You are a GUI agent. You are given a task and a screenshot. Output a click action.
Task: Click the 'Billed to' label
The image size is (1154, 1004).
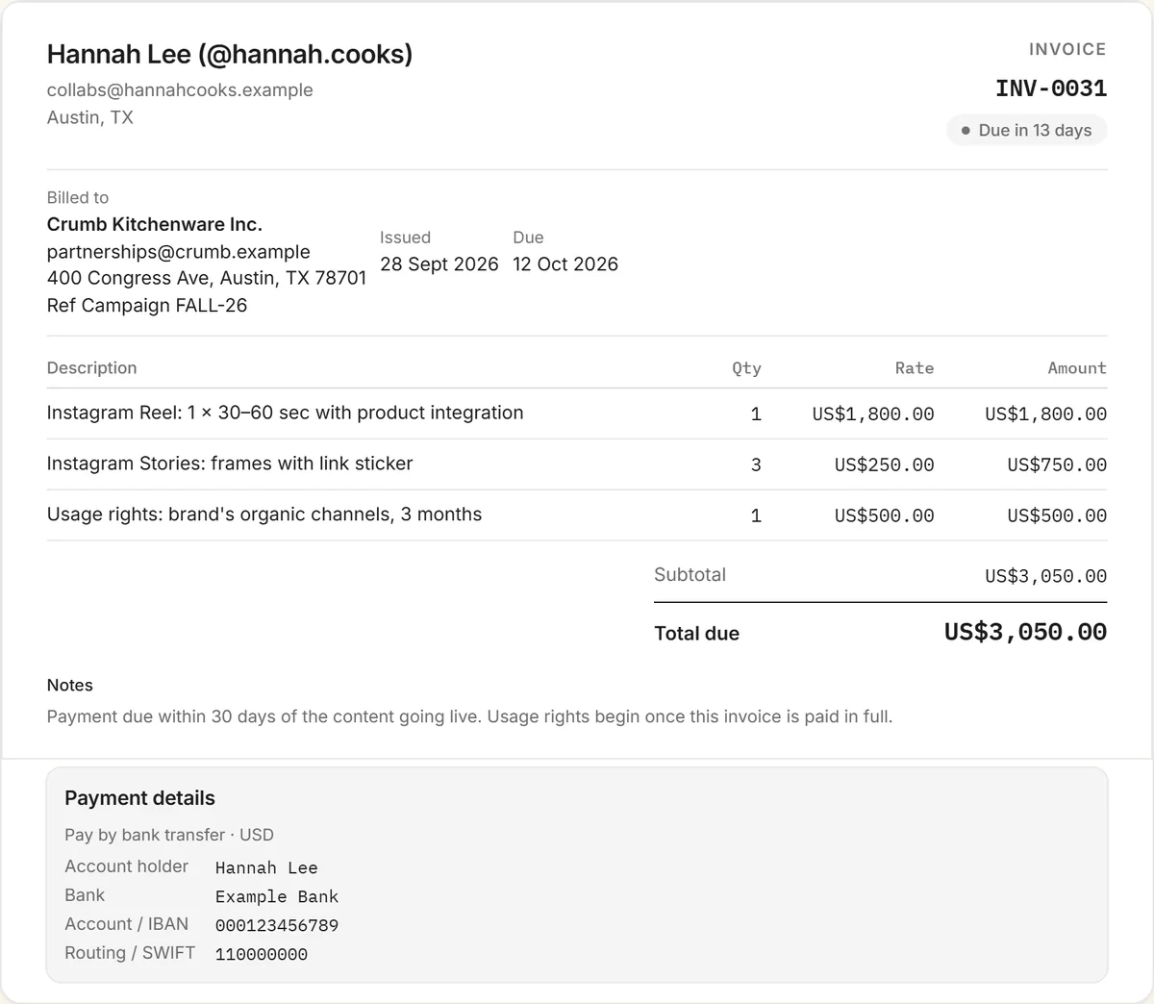point(78,197)
